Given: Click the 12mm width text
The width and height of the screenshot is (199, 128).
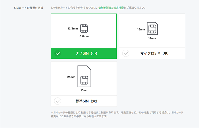Looking at the screenshot, I should (x=152, y=38).
